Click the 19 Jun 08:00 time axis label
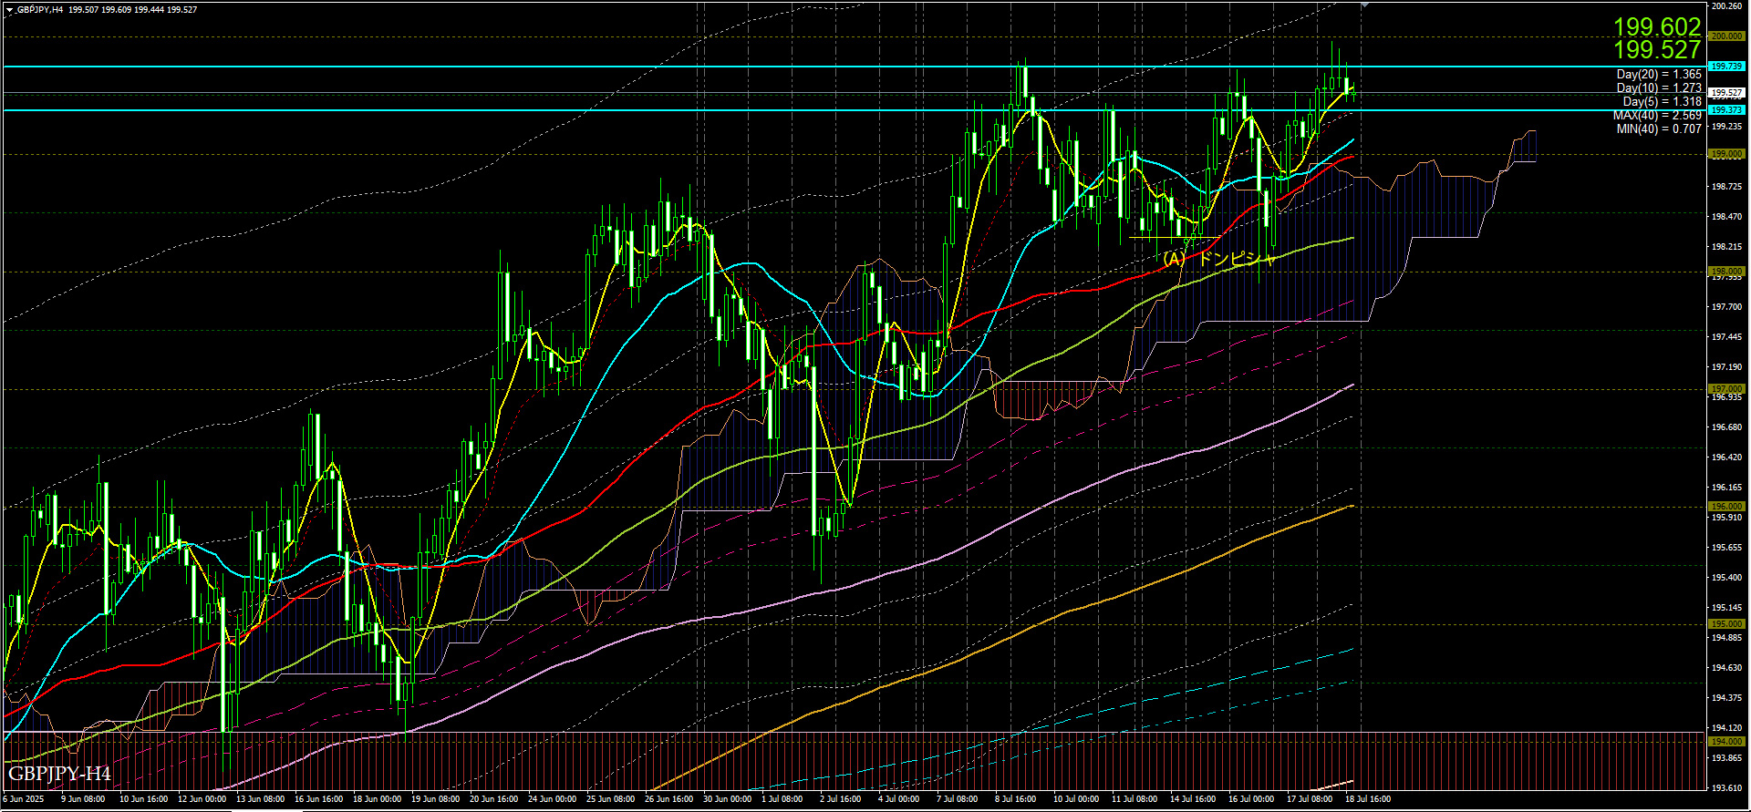The height and width of the screenshot is (812, 1751). 435,799
